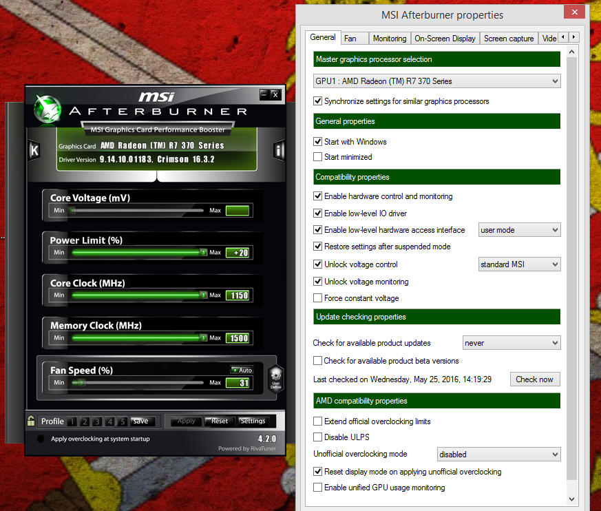The width and height of the screenshot is (601, 511).
Task: Select profile slot 1
Action: pos(72,421)
